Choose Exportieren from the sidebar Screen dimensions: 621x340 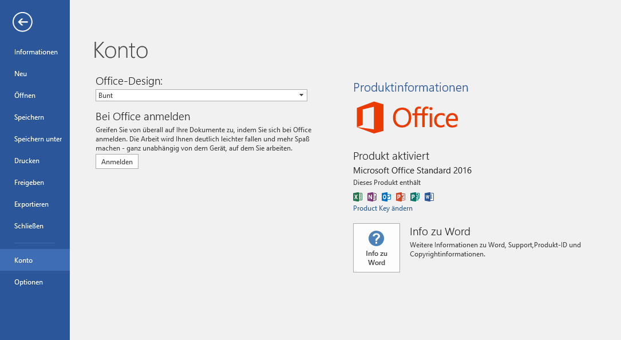point(31,204)
